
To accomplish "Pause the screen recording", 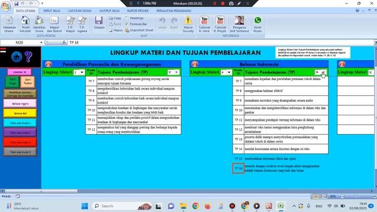I will tap(214, 4).
